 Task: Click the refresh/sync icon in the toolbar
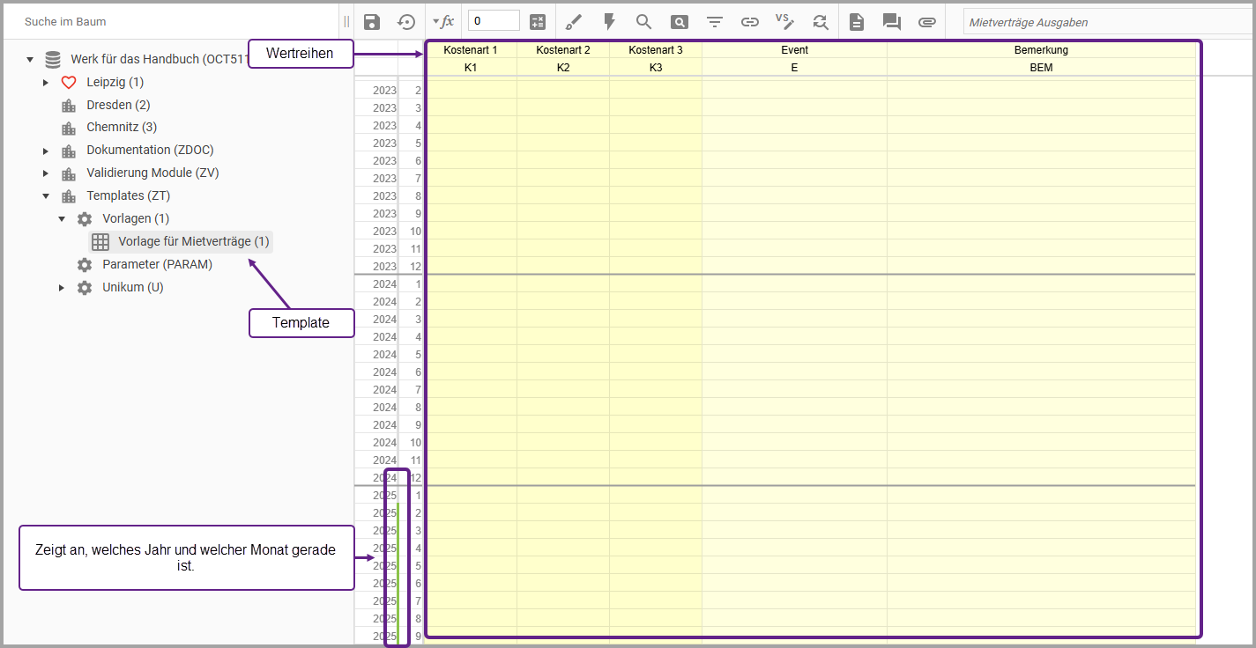[x=820, y=21]
